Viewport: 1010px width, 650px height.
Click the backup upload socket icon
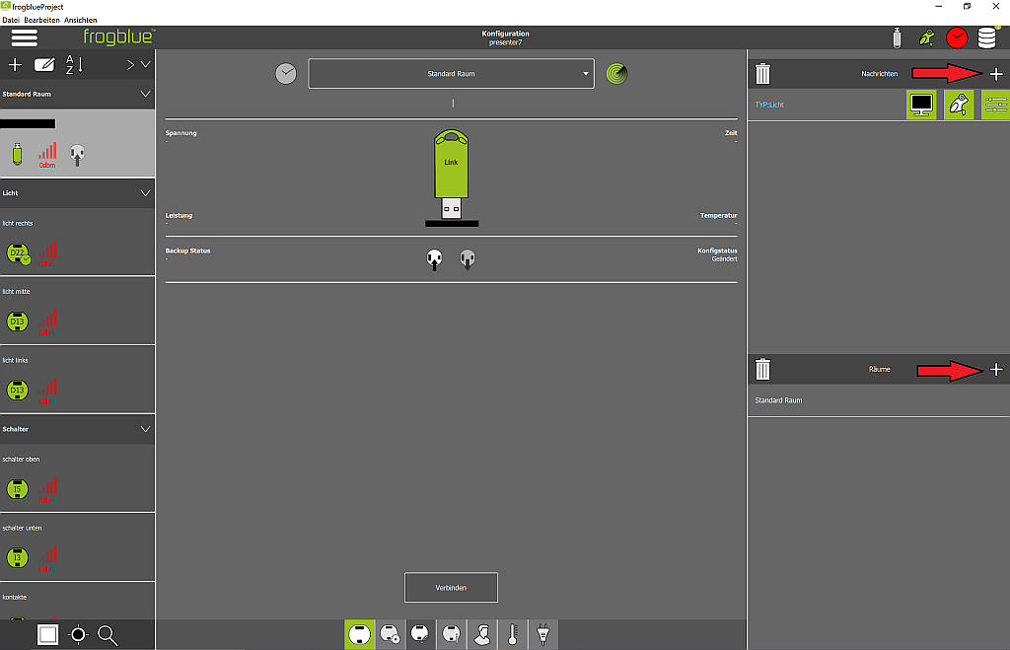tap(435, 259)
